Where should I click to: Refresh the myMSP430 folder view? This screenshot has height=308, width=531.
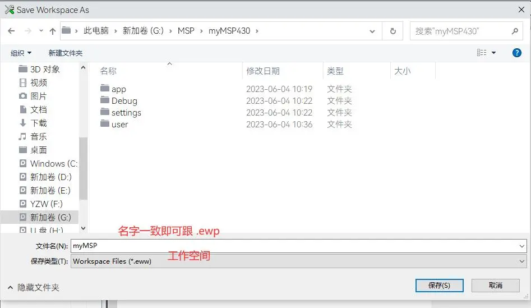click(393, 31)
